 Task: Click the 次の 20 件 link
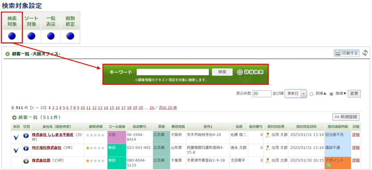coord(168,108)
